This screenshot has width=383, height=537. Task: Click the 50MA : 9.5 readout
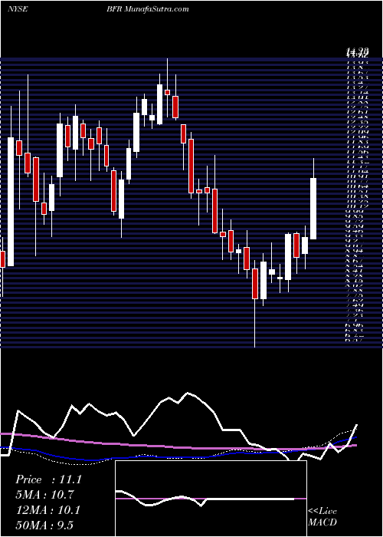[44, 525]
